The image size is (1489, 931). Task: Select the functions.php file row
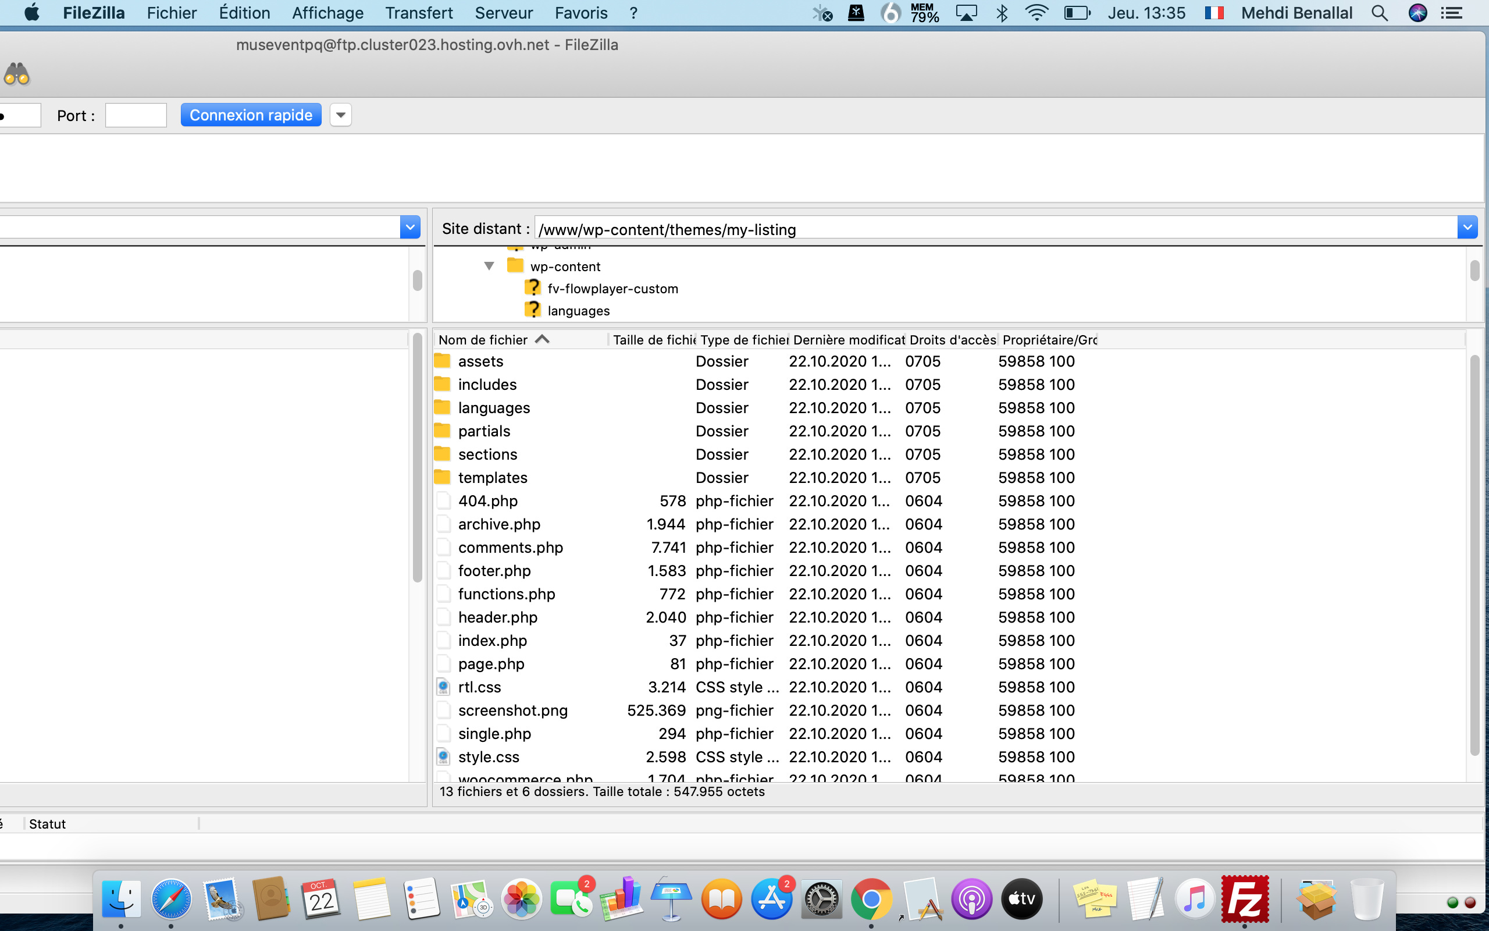[x=507, y=594]
